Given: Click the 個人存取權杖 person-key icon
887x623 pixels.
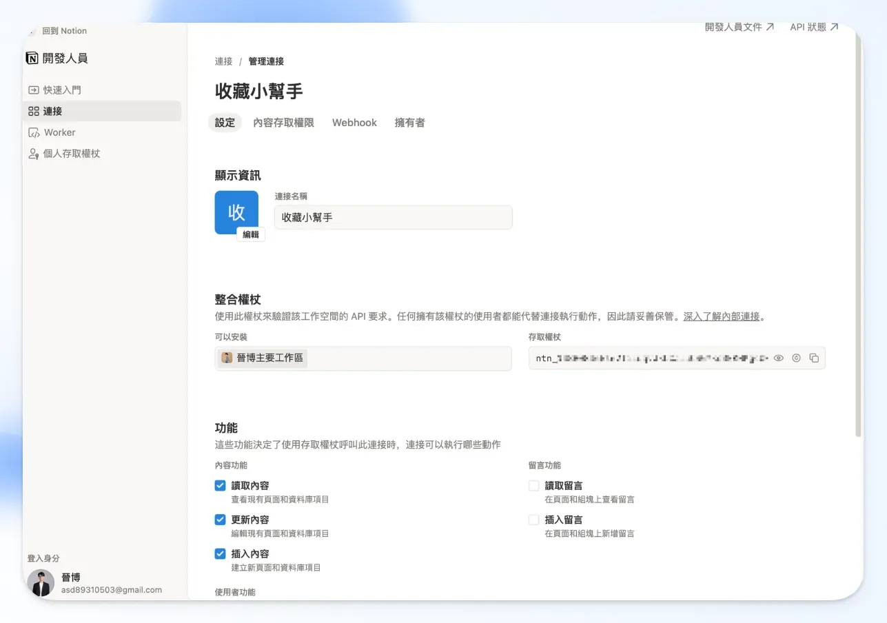Looking at the screenshot, I should click(33, 154).
